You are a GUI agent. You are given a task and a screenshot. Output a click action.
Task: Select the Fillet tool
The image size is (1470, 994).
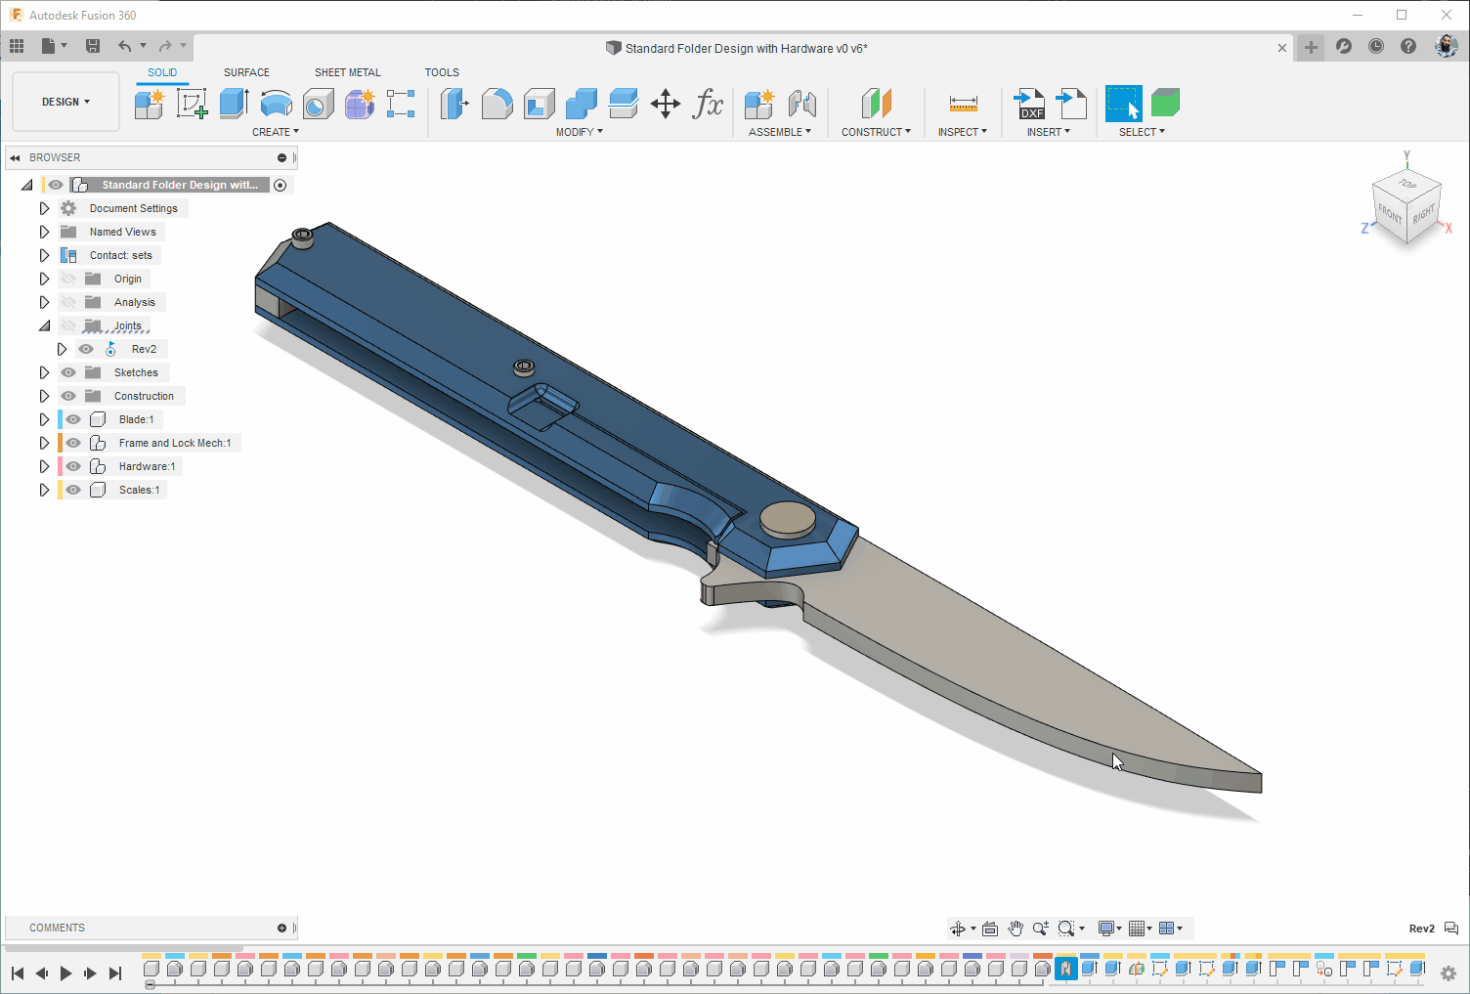497,104
